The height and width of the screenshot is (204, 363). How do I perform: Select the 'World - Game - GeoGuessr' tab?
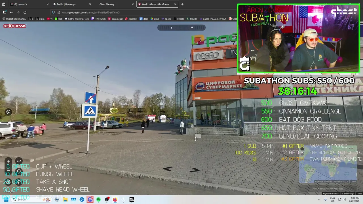157,4
